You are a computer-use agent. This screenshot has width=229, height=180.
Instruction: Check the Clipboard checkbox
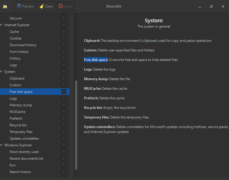tap(64, 78)
